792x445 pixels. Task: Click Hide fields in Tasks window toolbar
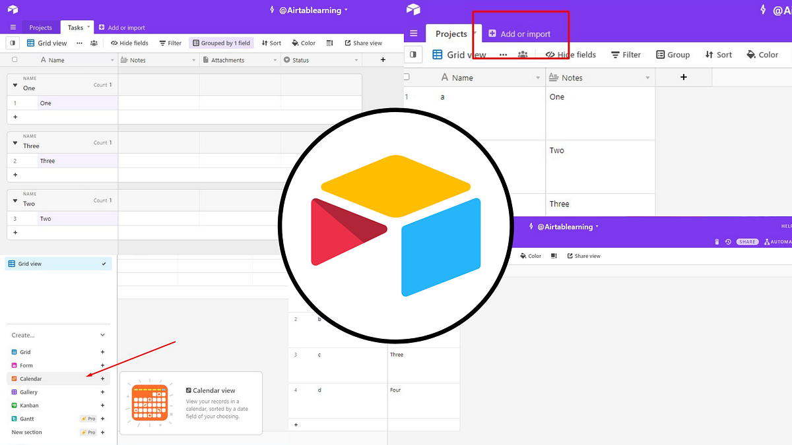point(129,43)
